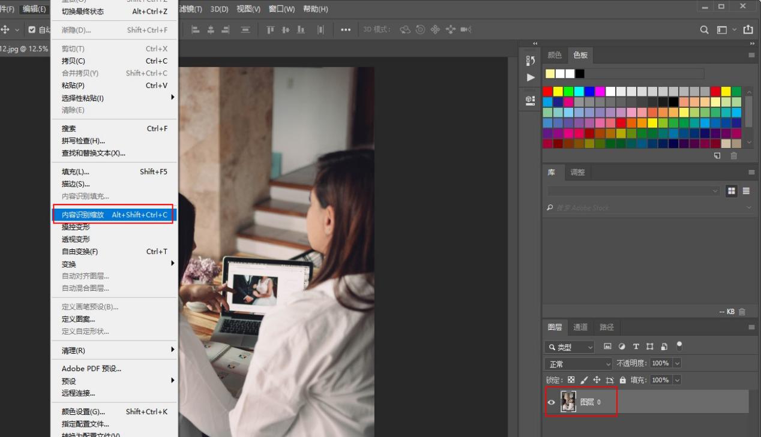The image size is (761, 437).
Task: Open the History panel icon
Action: tap(531, 61)
